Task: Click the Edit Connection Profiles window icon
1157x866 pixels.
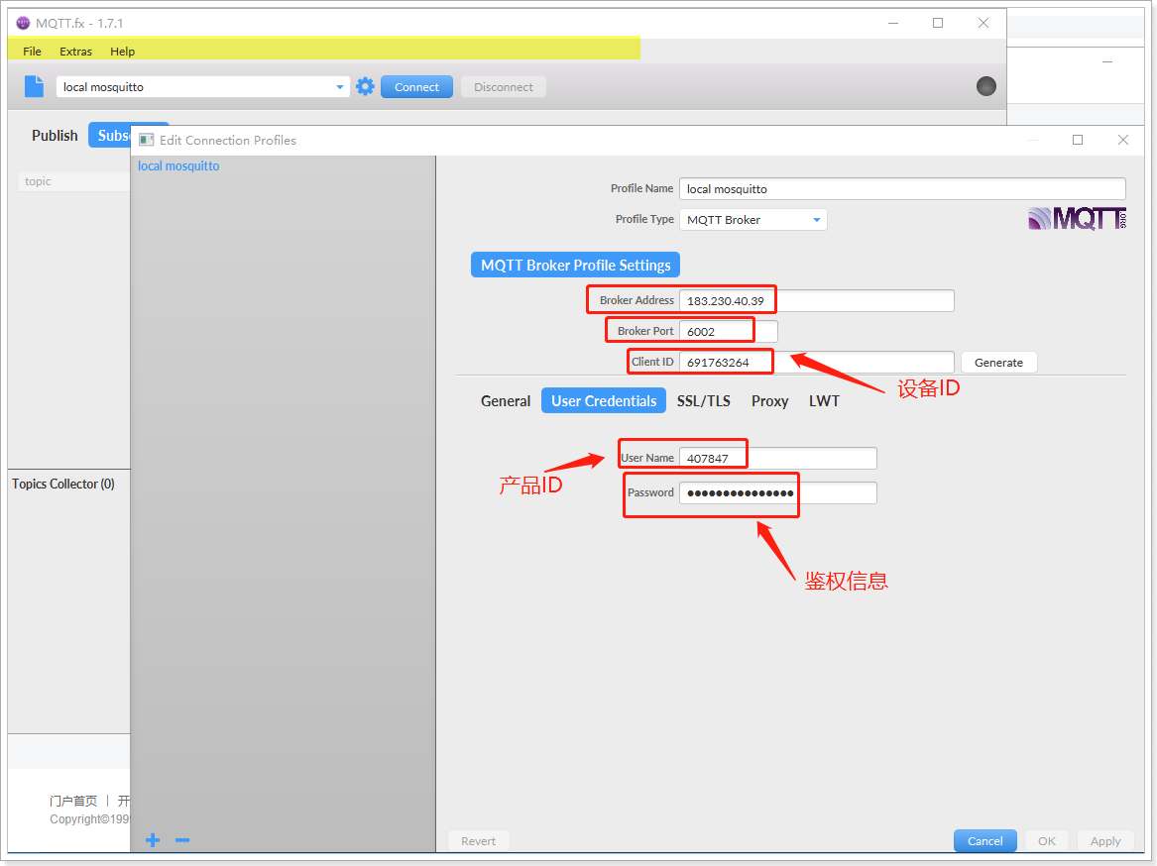Action: (x=146, y=140)
